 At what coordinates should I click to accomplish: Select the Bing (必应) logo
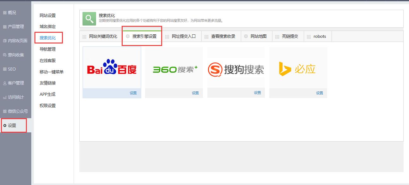(x=298, y=69)
